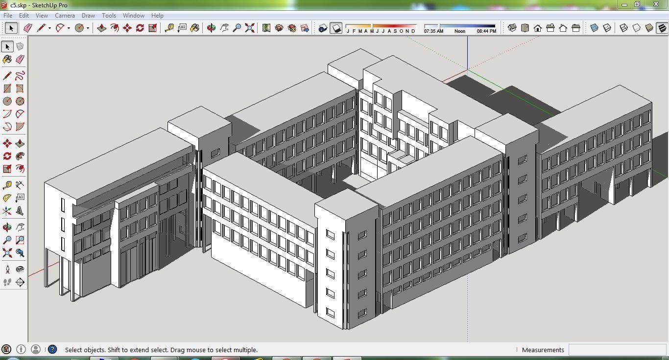669x360 pixels.
Task: Toggle the Instructor question-mark icon
Action: click(x=52, y=349)
